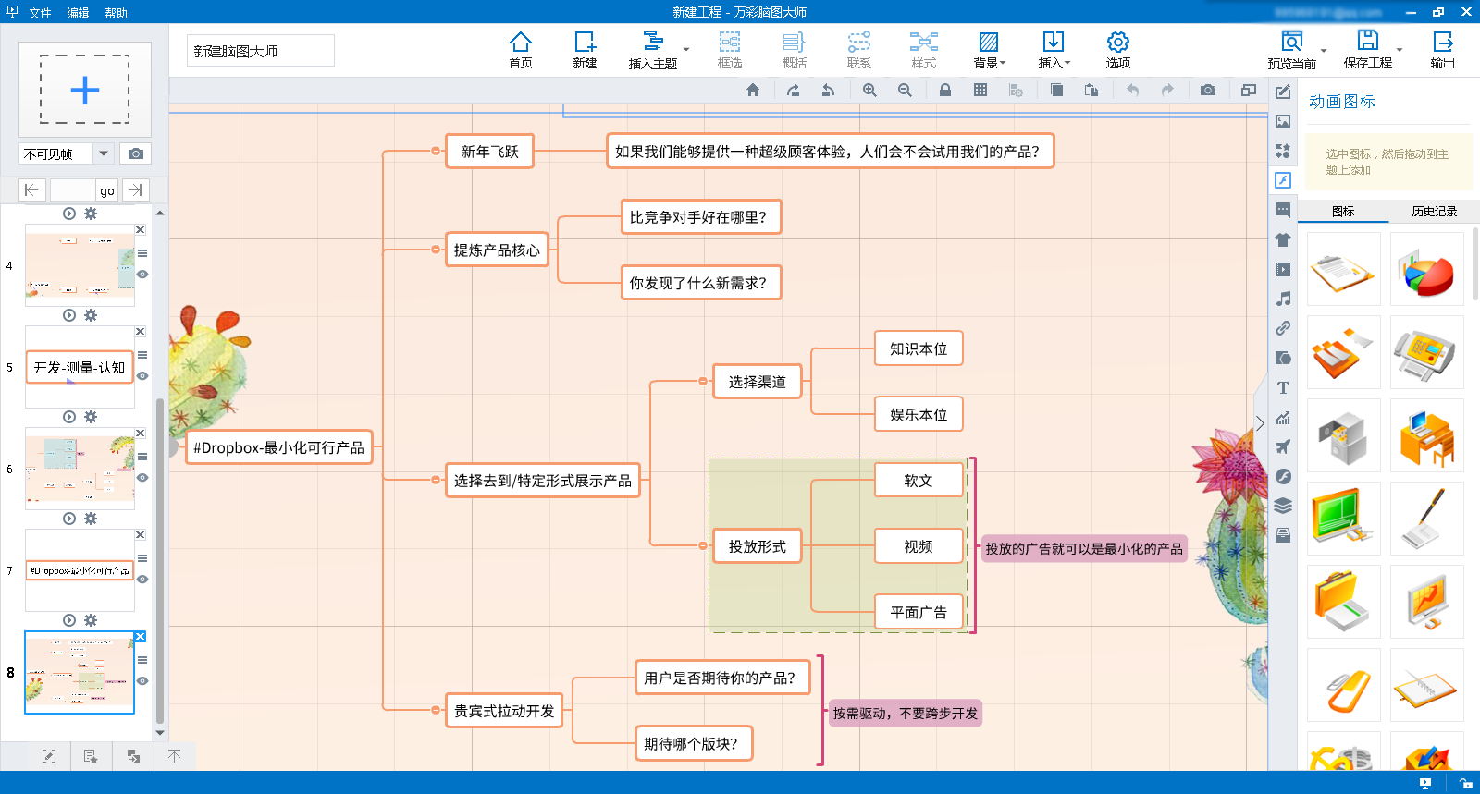Open the 文件 menu
Viewport: 1480px width, 794px height.
[40, 13]
